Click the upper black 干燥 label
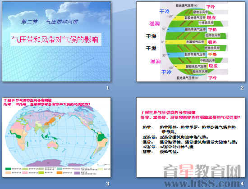The height and width of the screenshot is (189, 248). pyautogui.click(x=151, y=36)
